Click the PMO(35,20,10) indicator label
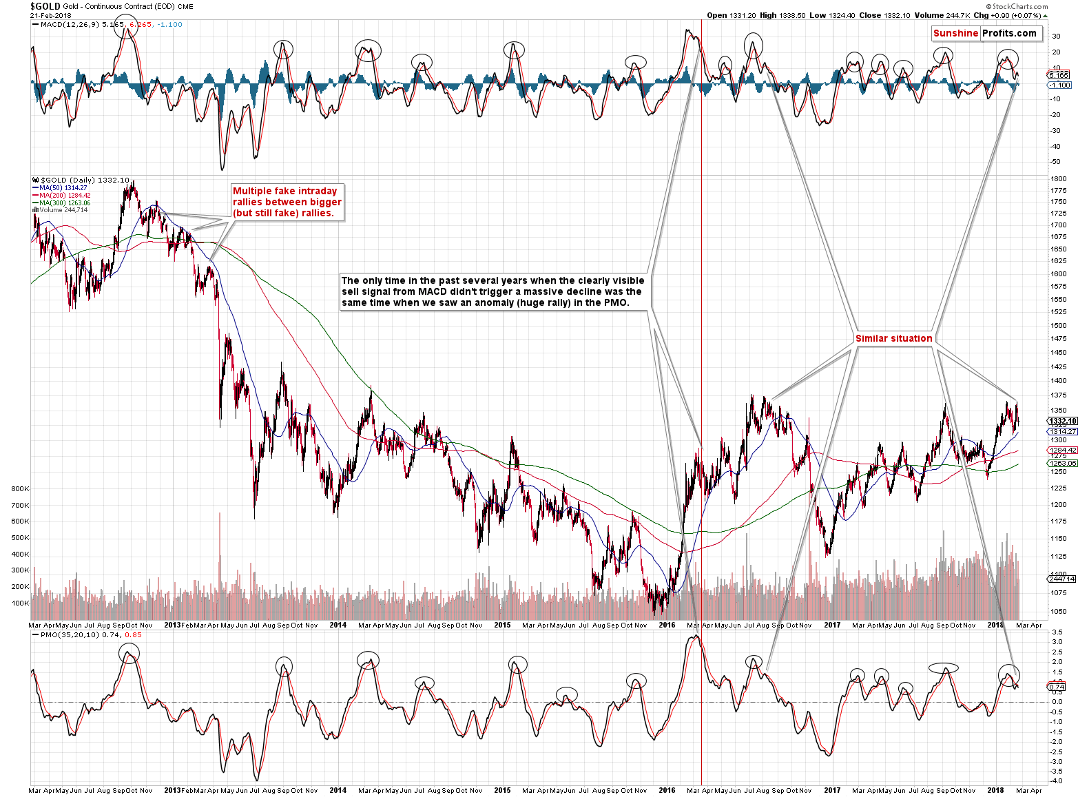1078x797 pixels. [70, 634]
